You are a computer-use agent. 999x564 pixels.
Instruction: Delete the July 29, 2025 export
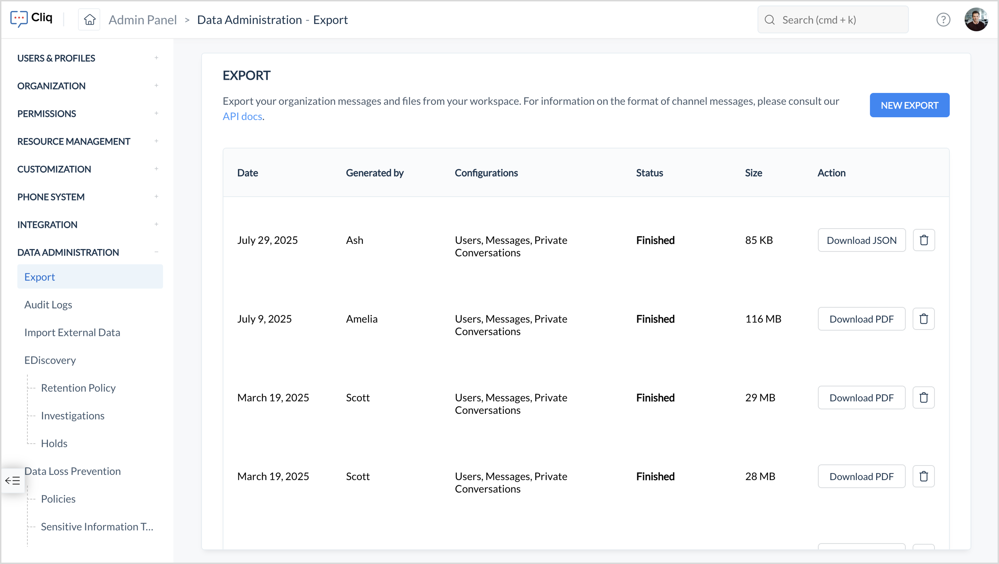924,240
